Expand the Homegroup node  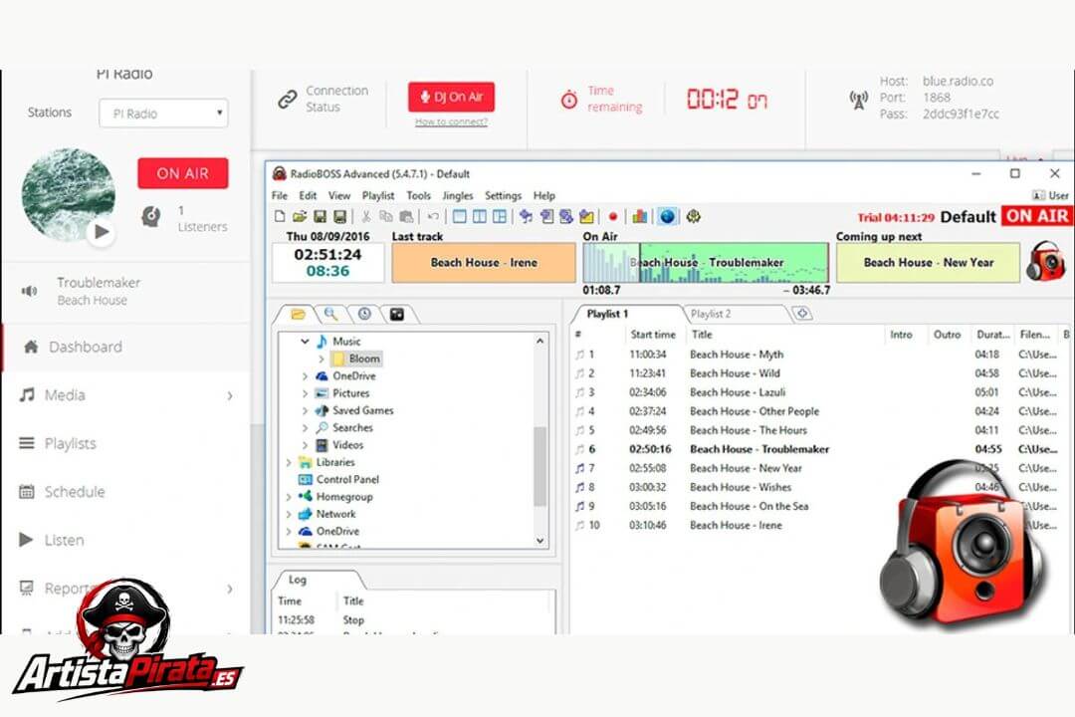click(289, 498)
